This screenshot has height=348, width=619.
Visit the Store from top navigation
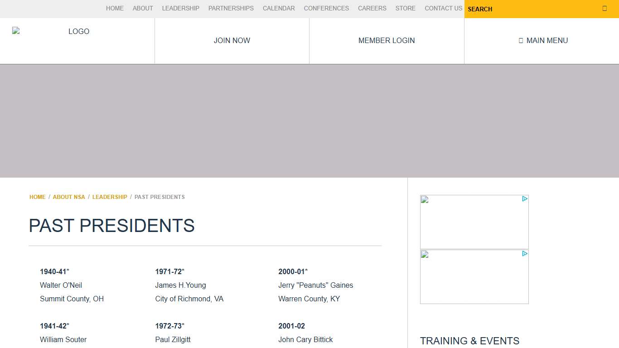click(x=405, y=8)
